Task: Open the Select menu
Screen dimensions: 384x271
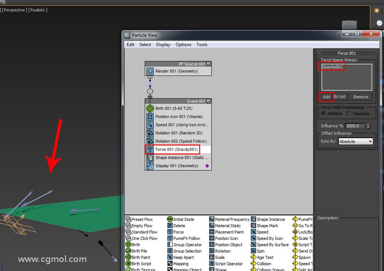Action: click(x=145, y=45)
